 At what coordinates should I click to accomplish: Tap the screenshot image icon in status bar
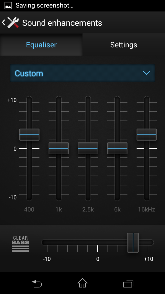point(9,6)
